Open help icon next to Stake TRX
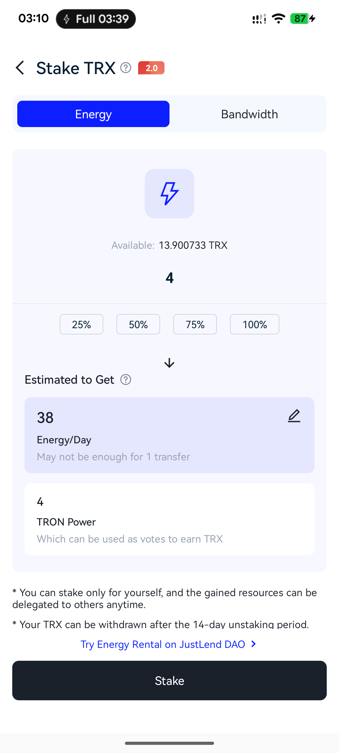The image size is (339, 753). [x=126, y=68]
